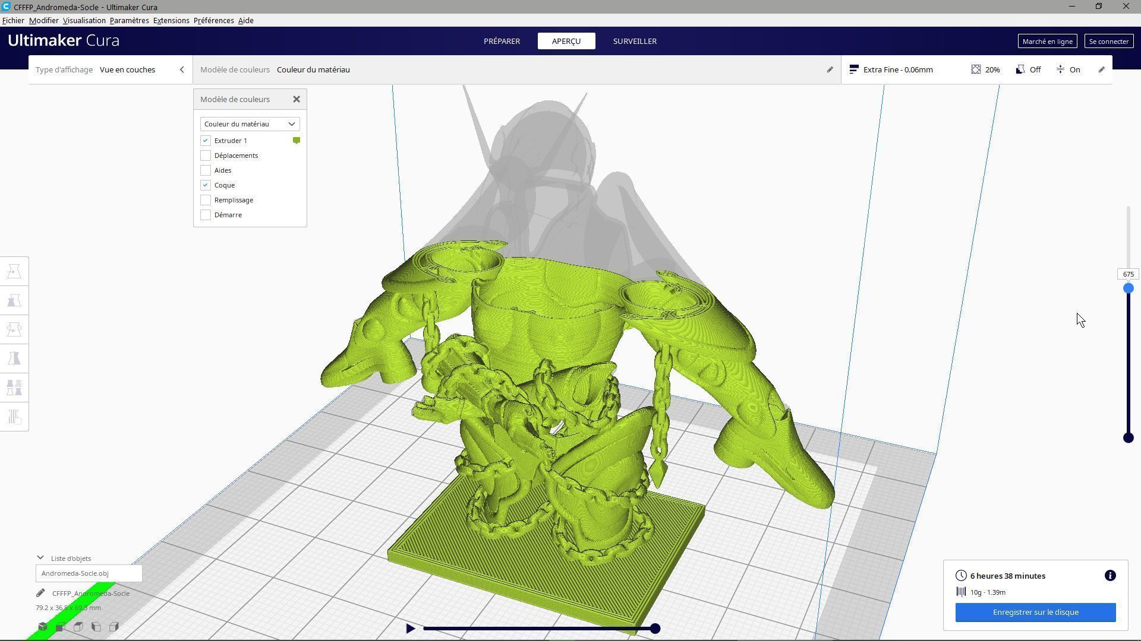Open Marché en ligne marketplace
This screenshot has height=641, width=1141.
1047,41
